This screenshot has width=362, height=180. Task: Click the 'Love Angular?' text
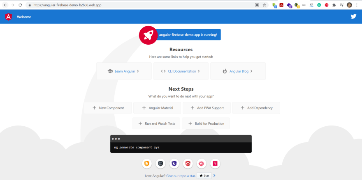[x=155, y=176]
